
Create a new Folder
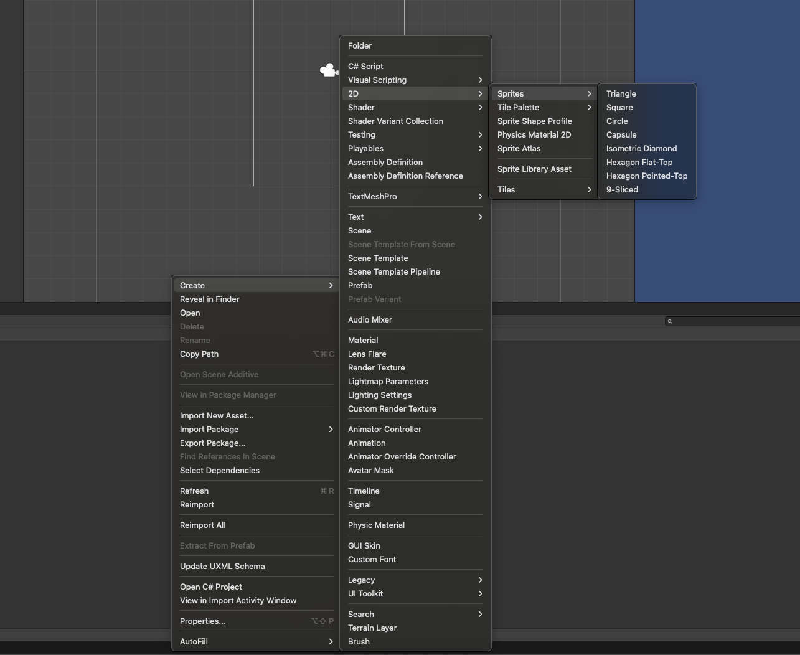[415, 45]
